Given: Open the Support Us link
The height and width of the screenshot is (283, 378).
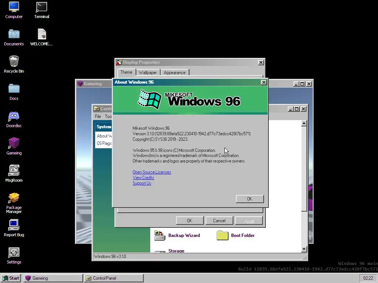Looking at the screenshot, I should click(x=142, y=183).
